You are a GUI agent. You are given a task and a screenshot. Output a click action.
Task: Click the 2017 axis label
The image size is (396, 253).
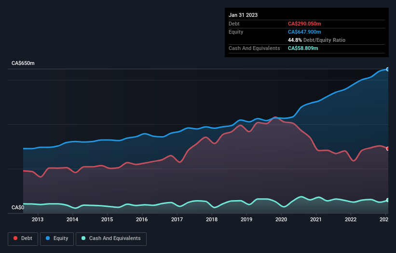point(177,219)
